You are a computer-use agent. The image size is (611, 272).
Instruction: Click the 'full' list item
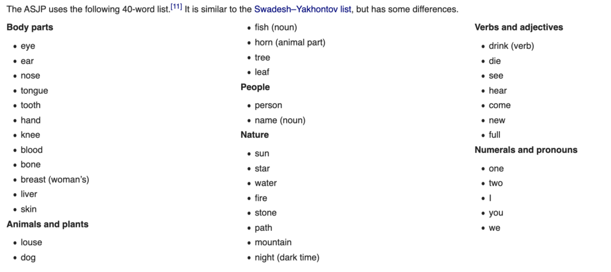495,135
